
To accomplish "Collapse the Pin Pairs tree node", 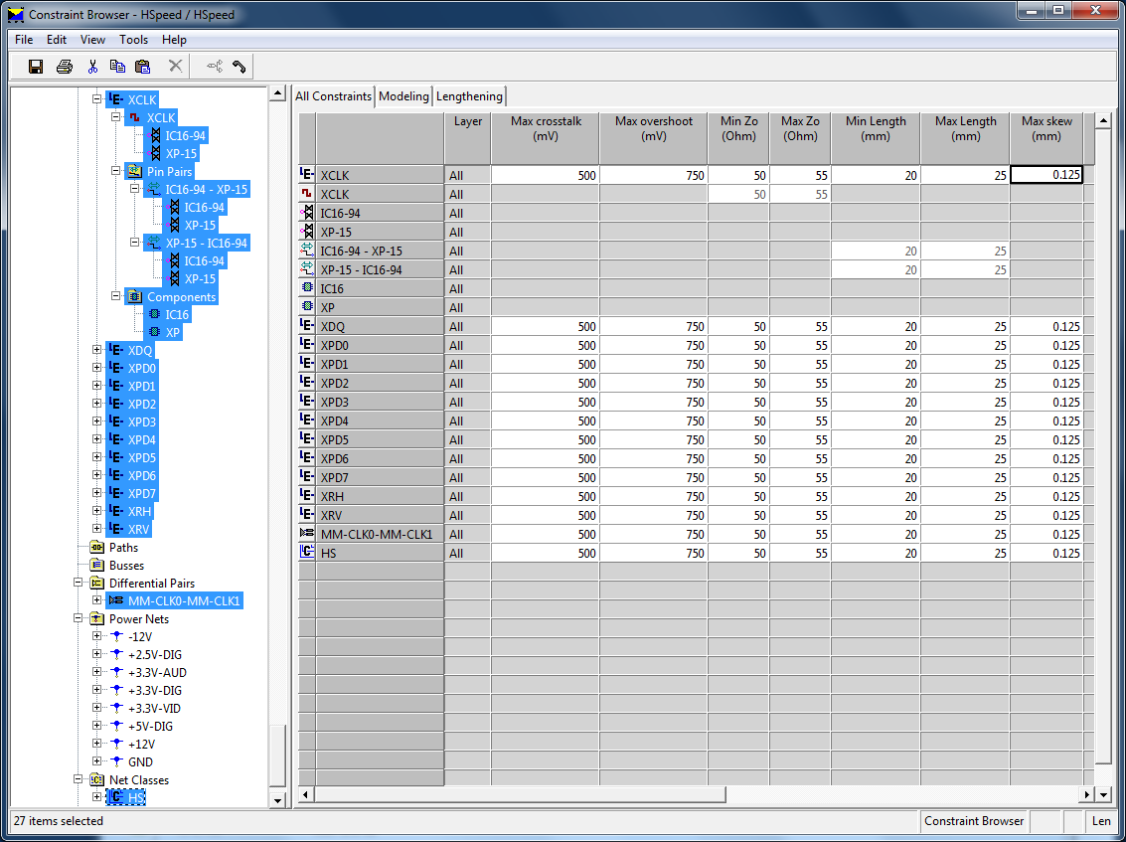I will click(x=116, y=172).
